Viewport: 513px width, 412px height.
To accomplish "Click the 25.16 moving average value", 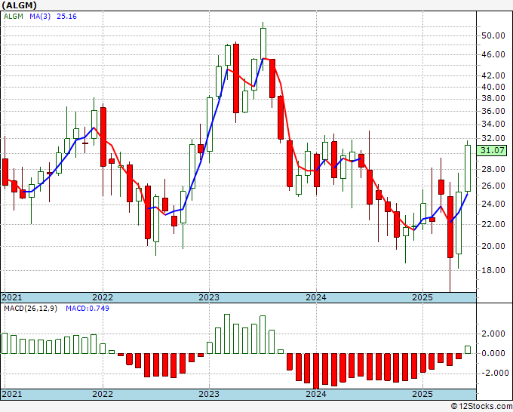I will click(x=66, y=17).
